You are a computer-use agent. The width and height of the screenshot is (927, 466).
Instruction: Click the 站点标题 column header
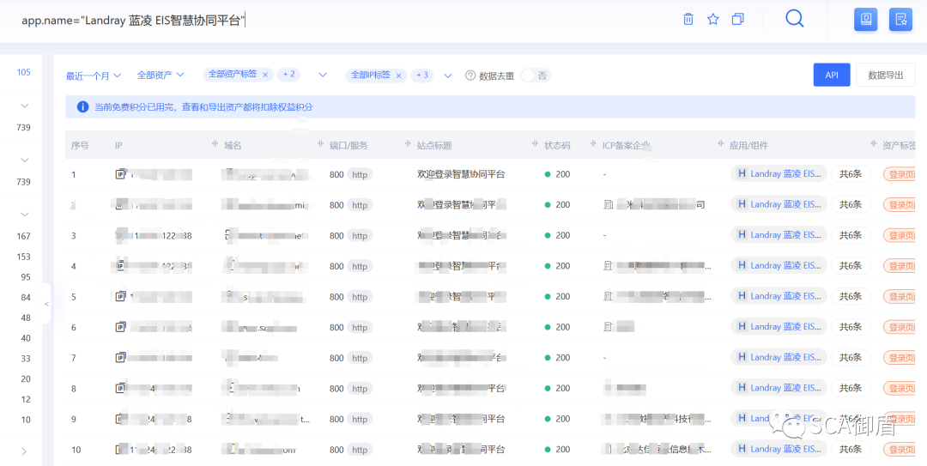pyautogui.click(x=434, y=145)
